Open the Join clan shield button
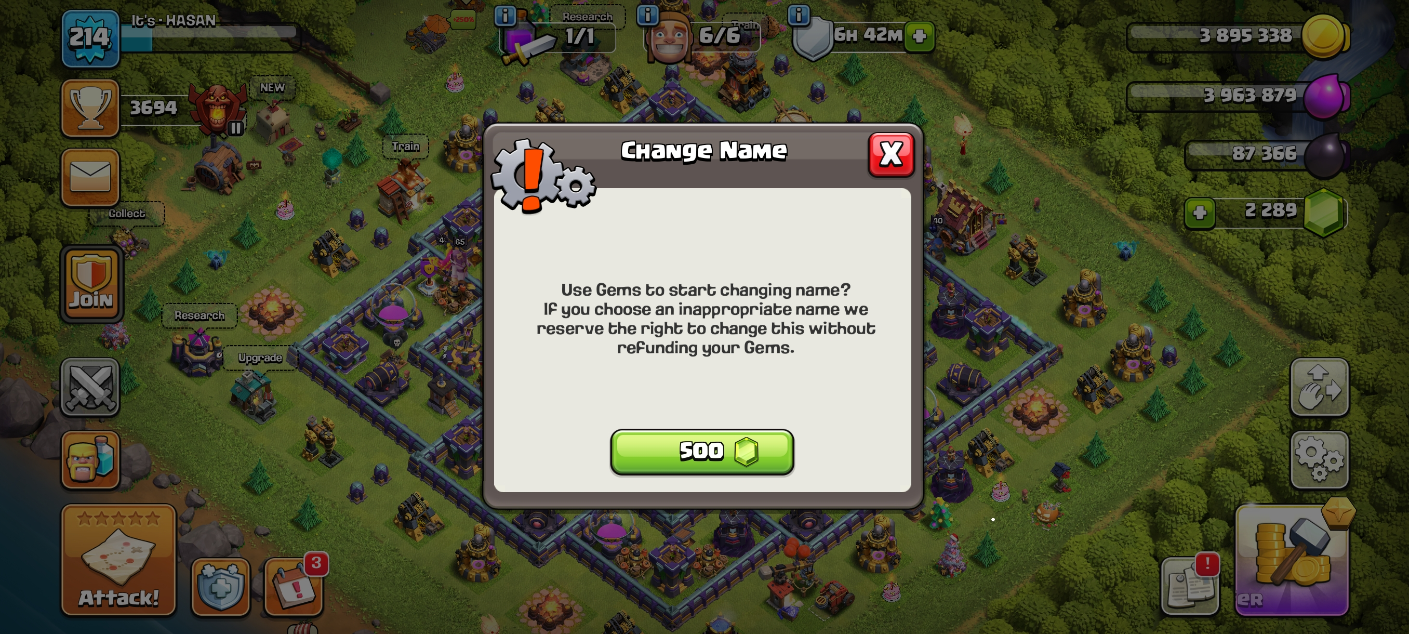 [x=91, y=283]
